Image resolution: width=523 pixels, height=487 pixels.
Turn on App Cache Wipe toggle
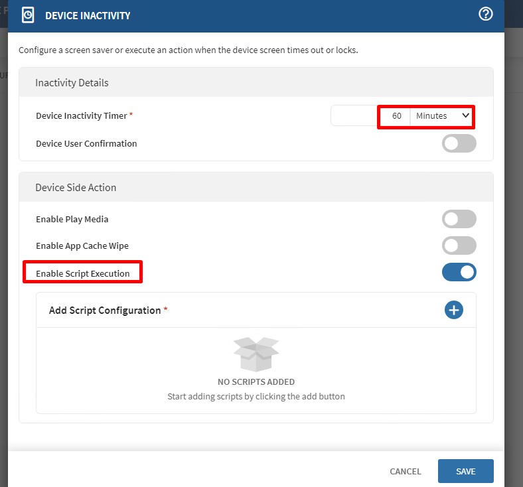point(459,245)
